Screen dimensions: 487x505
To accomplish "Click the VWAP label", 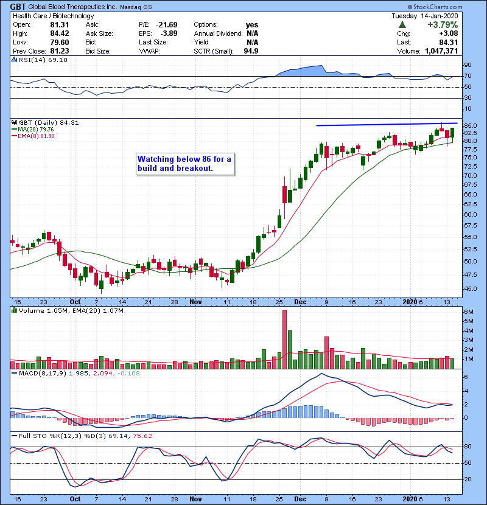I will [x=149, y=51].
